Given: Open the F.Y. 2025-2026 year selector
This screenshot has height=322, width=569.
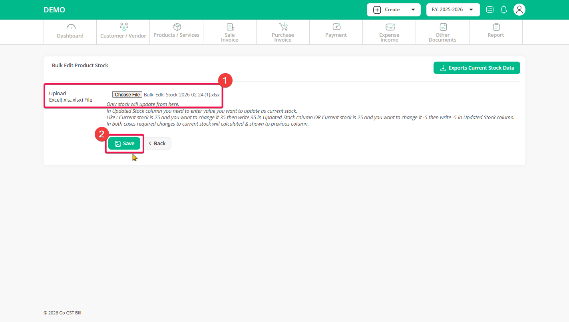Looking at the screenshot, I should point(453,10).
